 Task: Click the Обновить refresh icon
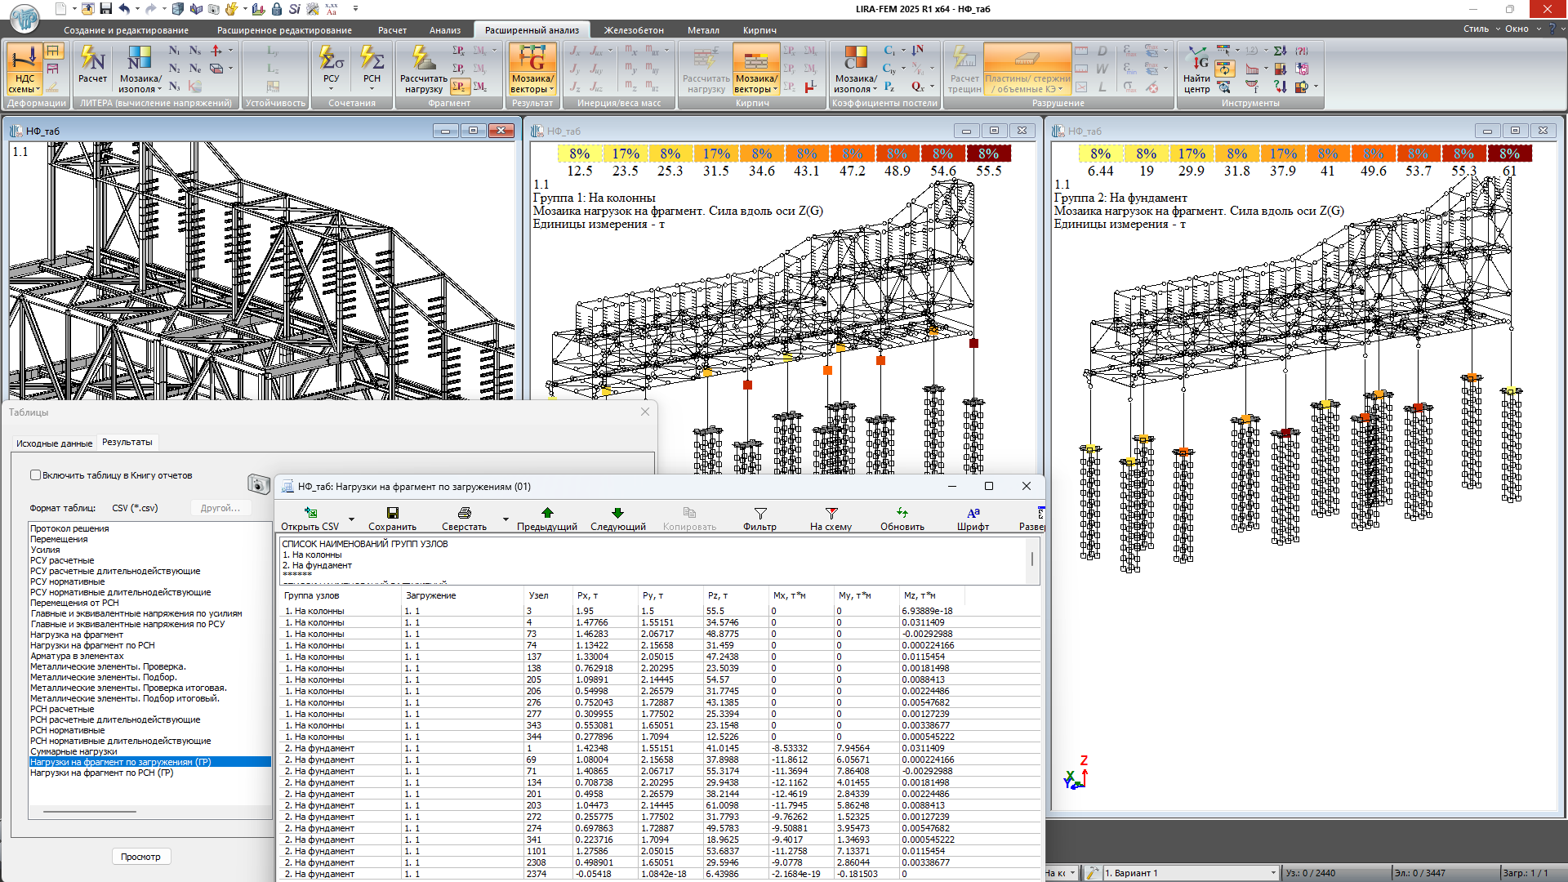coord(902,513)
